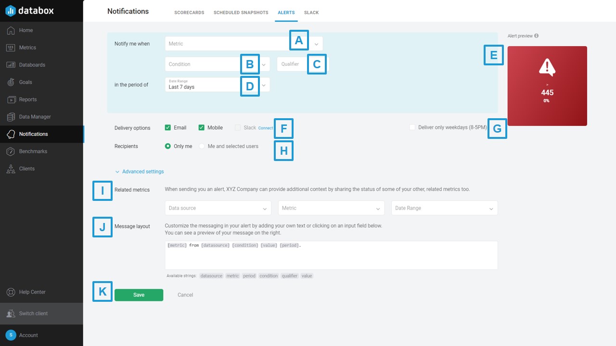The height and width of the screenshot is (346, 616).
Task: Switch to the Scorecards tab
Action: [189, 12]
